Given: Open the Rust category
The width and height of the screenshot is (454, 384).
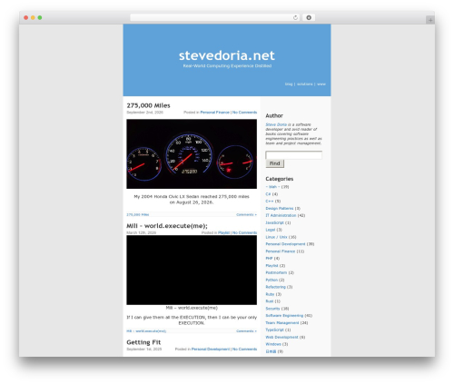Looking at the screenshot, I should (x=270, y=301).
